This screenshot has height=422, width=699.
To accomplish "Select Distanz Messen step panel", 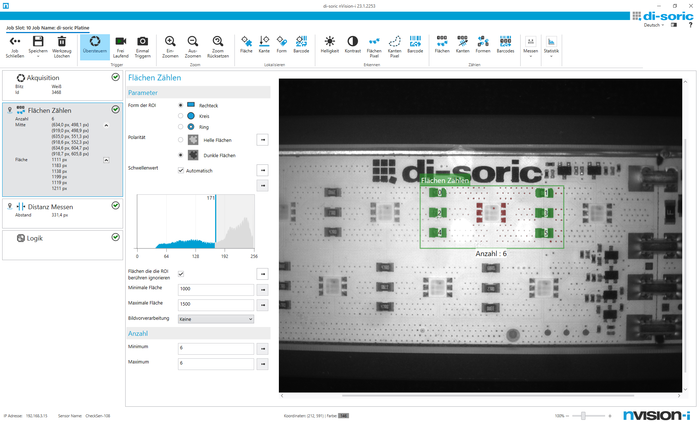I will click(x=63, y=214).
